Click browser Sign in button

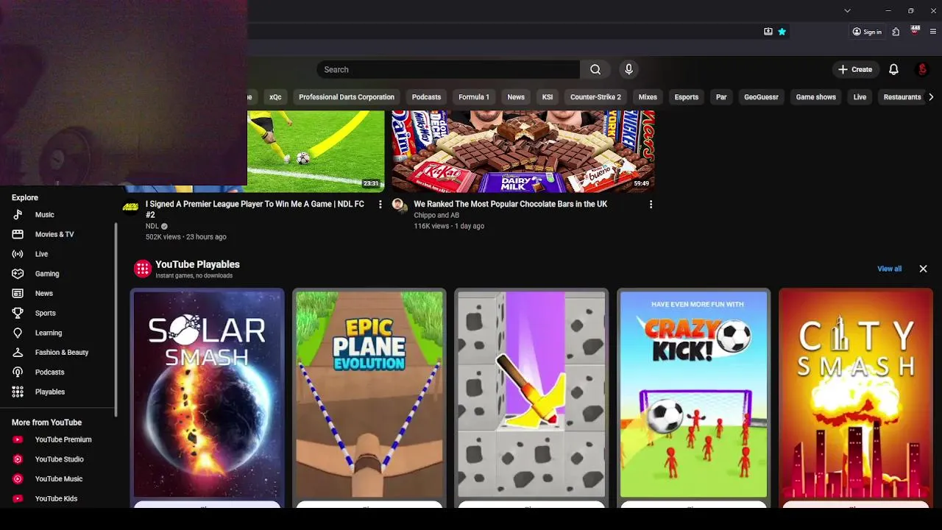pos(867,32)
